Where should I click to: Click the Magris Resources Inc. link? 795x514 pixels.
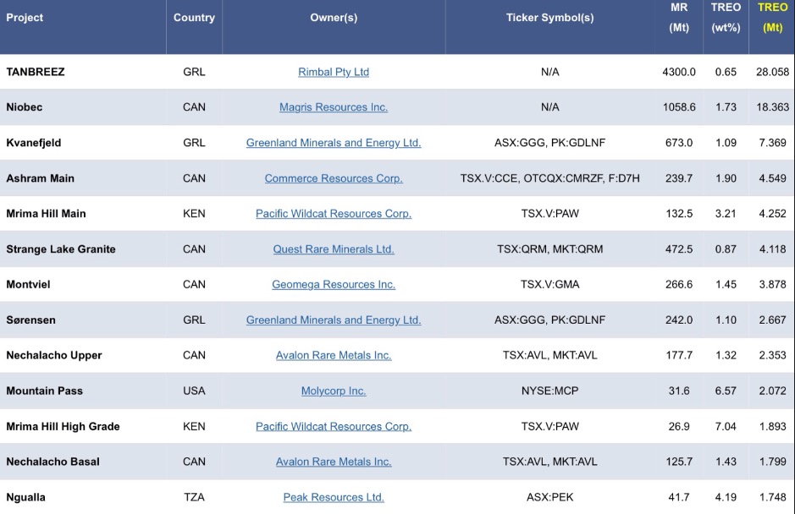click(334, 107)
